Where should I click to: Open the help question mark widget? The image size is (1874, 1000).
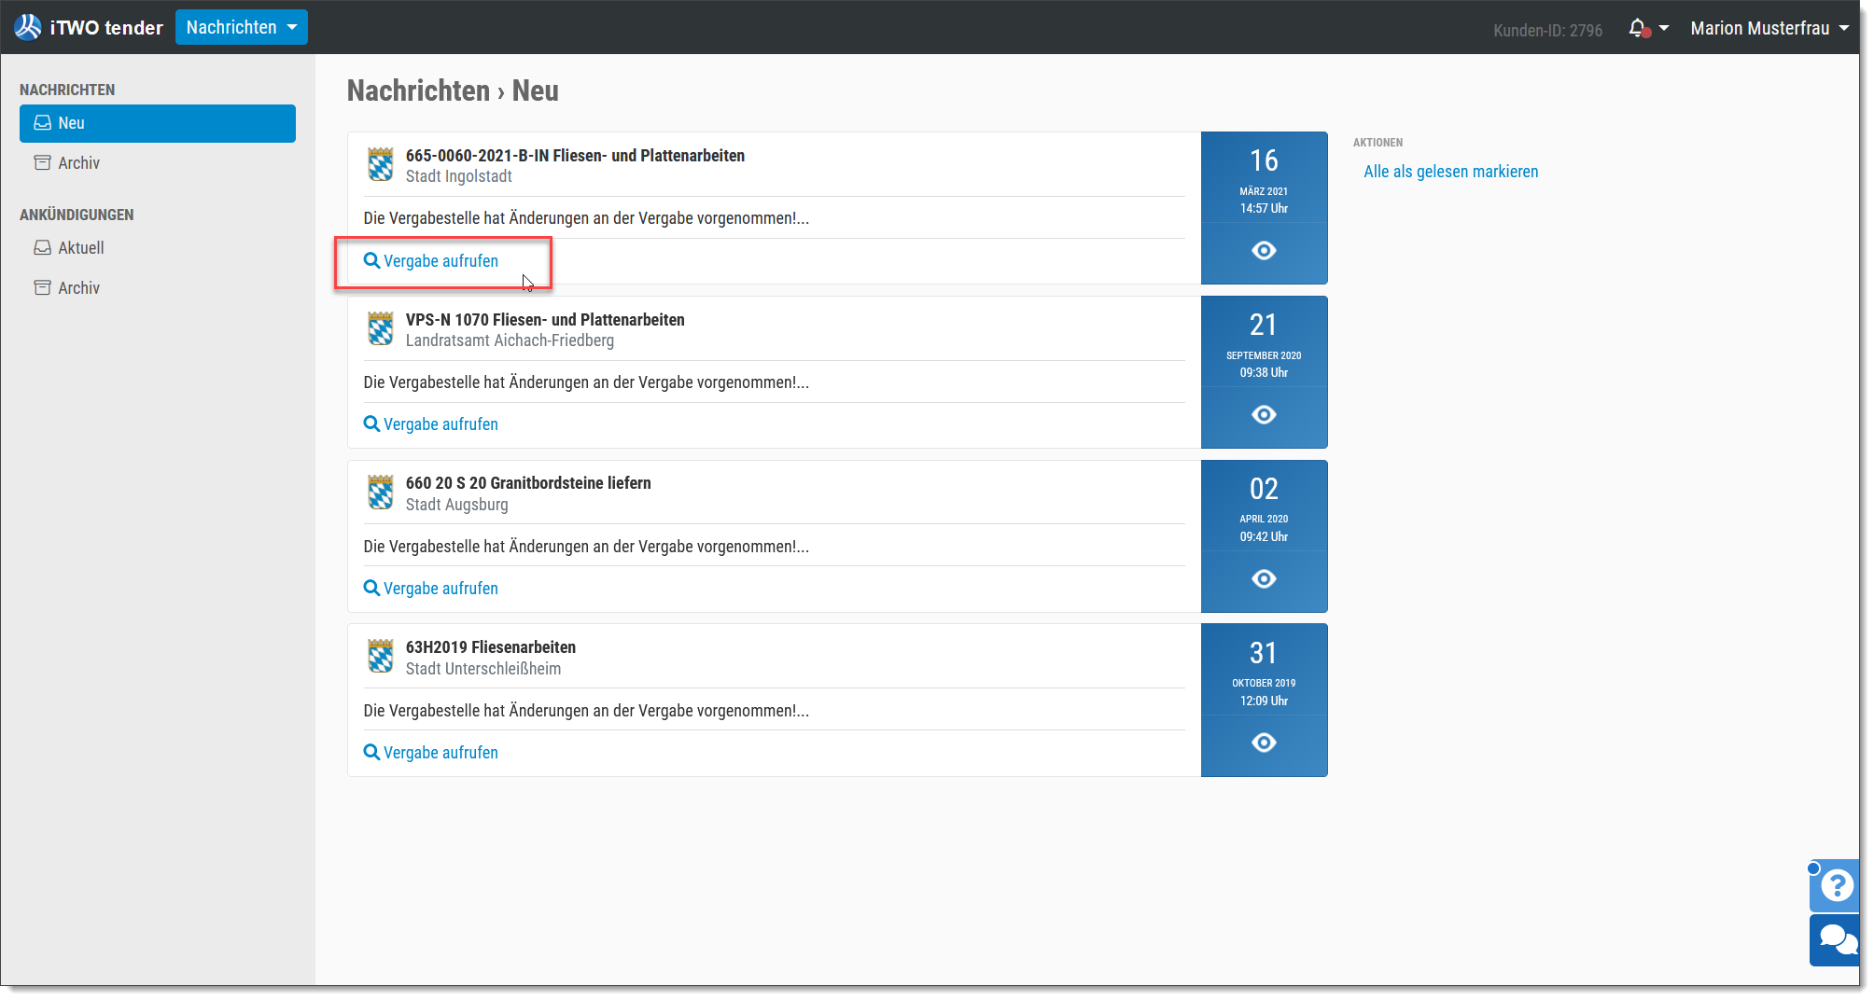[1836, 884]
